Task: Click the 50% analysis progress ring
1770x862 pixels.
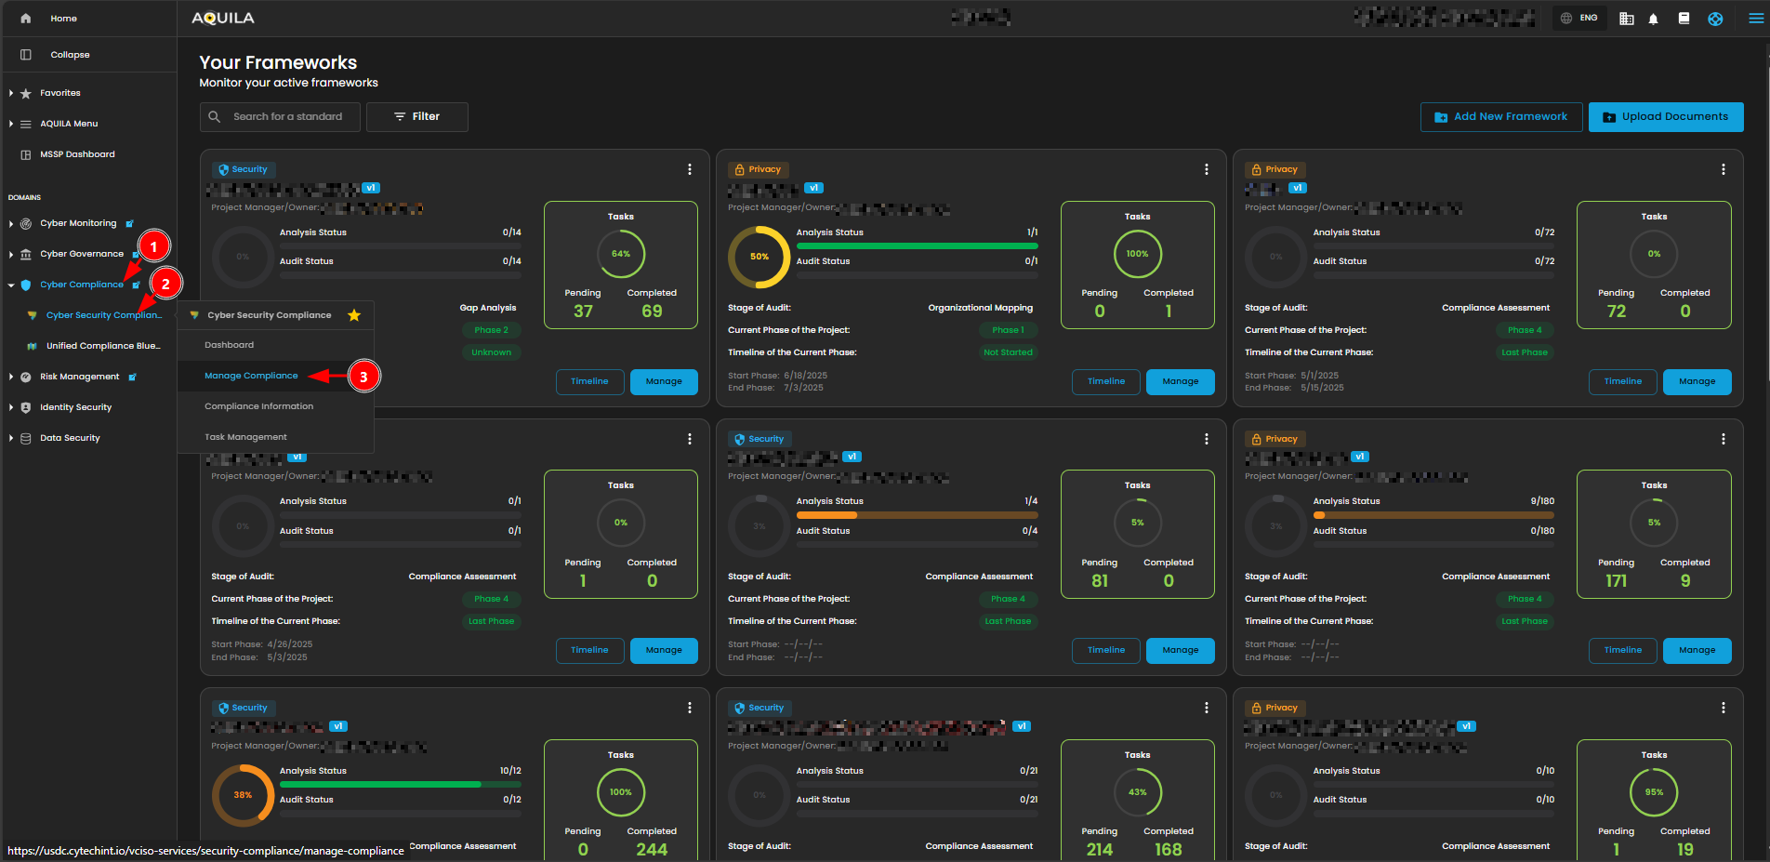Action: click(x=759, y=257)
